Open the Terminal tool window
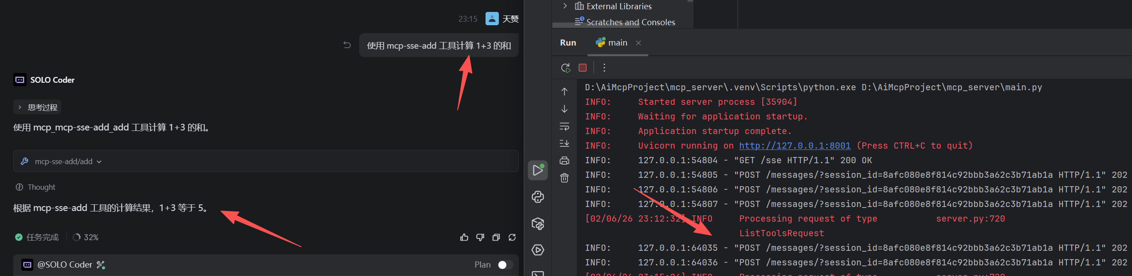The height and width of the screenshot is (276, 1132). (538, 273)
